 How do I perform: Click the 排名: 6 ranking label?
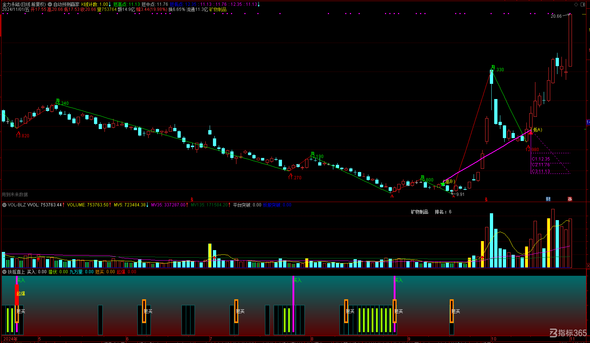[443, 212]
